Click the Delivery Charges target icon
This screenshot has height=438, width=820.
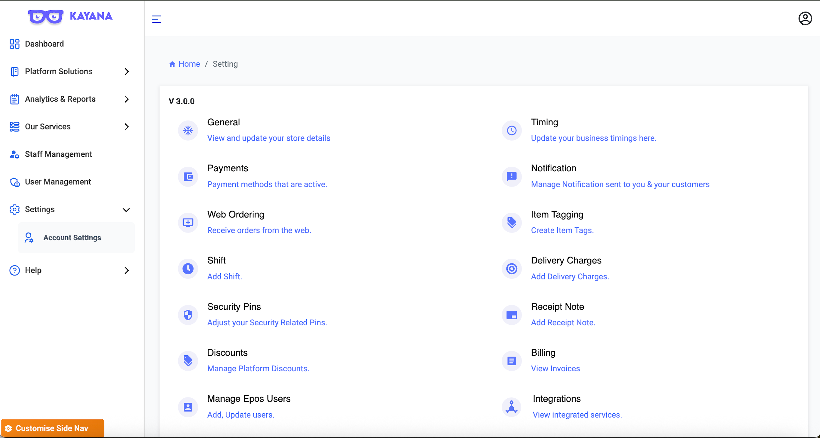(512, 269)
